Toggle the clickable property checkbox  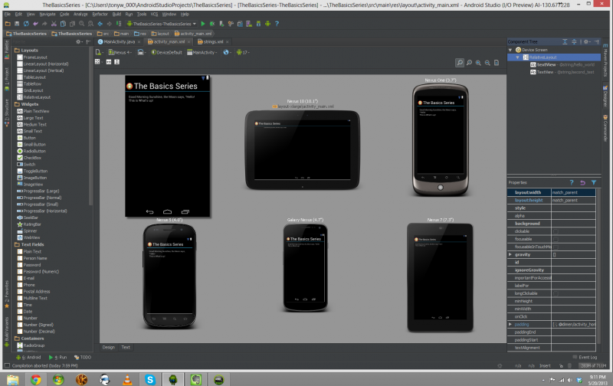(x=556, y=231)
